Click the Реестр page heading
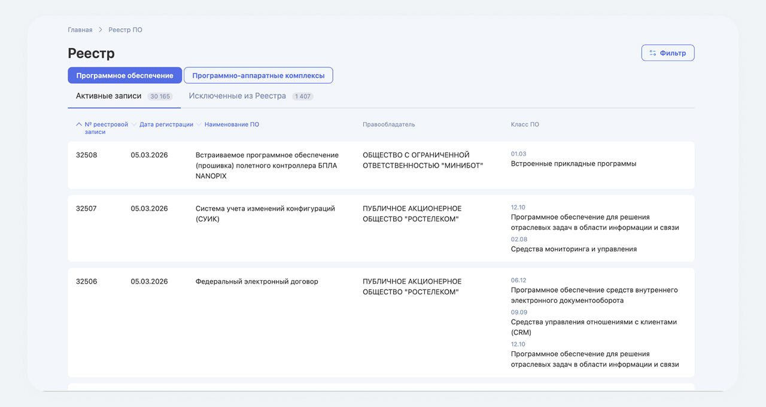766x407 pixels. point(91,53)
